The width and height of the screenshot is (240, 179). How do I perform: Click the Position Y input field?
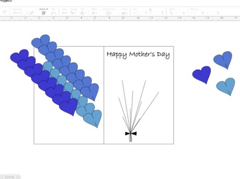pyautogui.click(x=214, y=13)
